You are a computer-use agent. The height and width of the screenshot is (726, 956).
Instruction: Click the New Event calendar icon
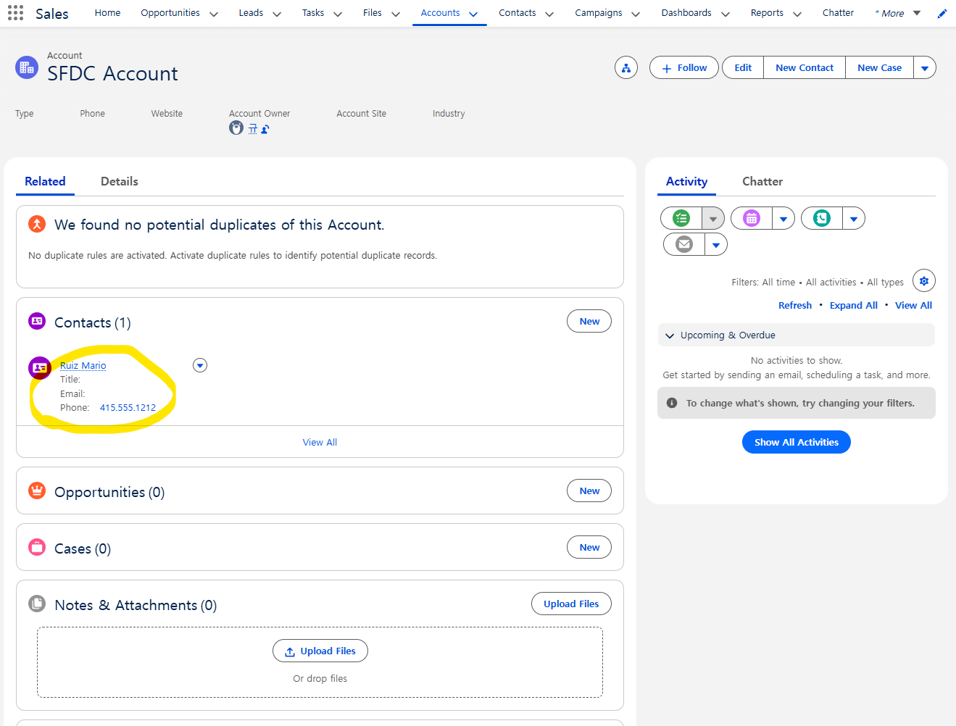752,218
